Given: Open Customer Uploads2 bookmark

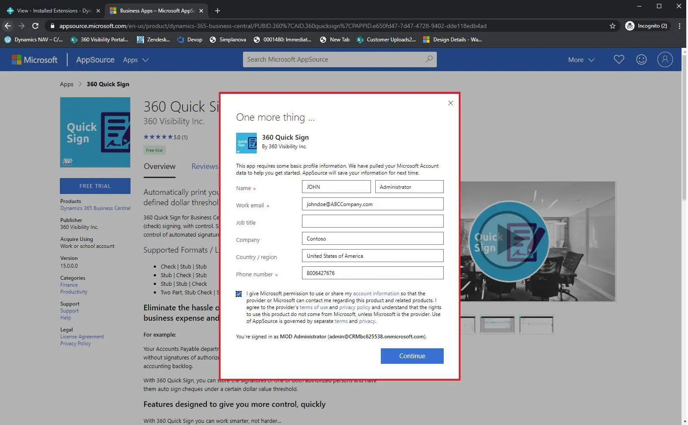Looking at the screenshot, I should 386,40.
